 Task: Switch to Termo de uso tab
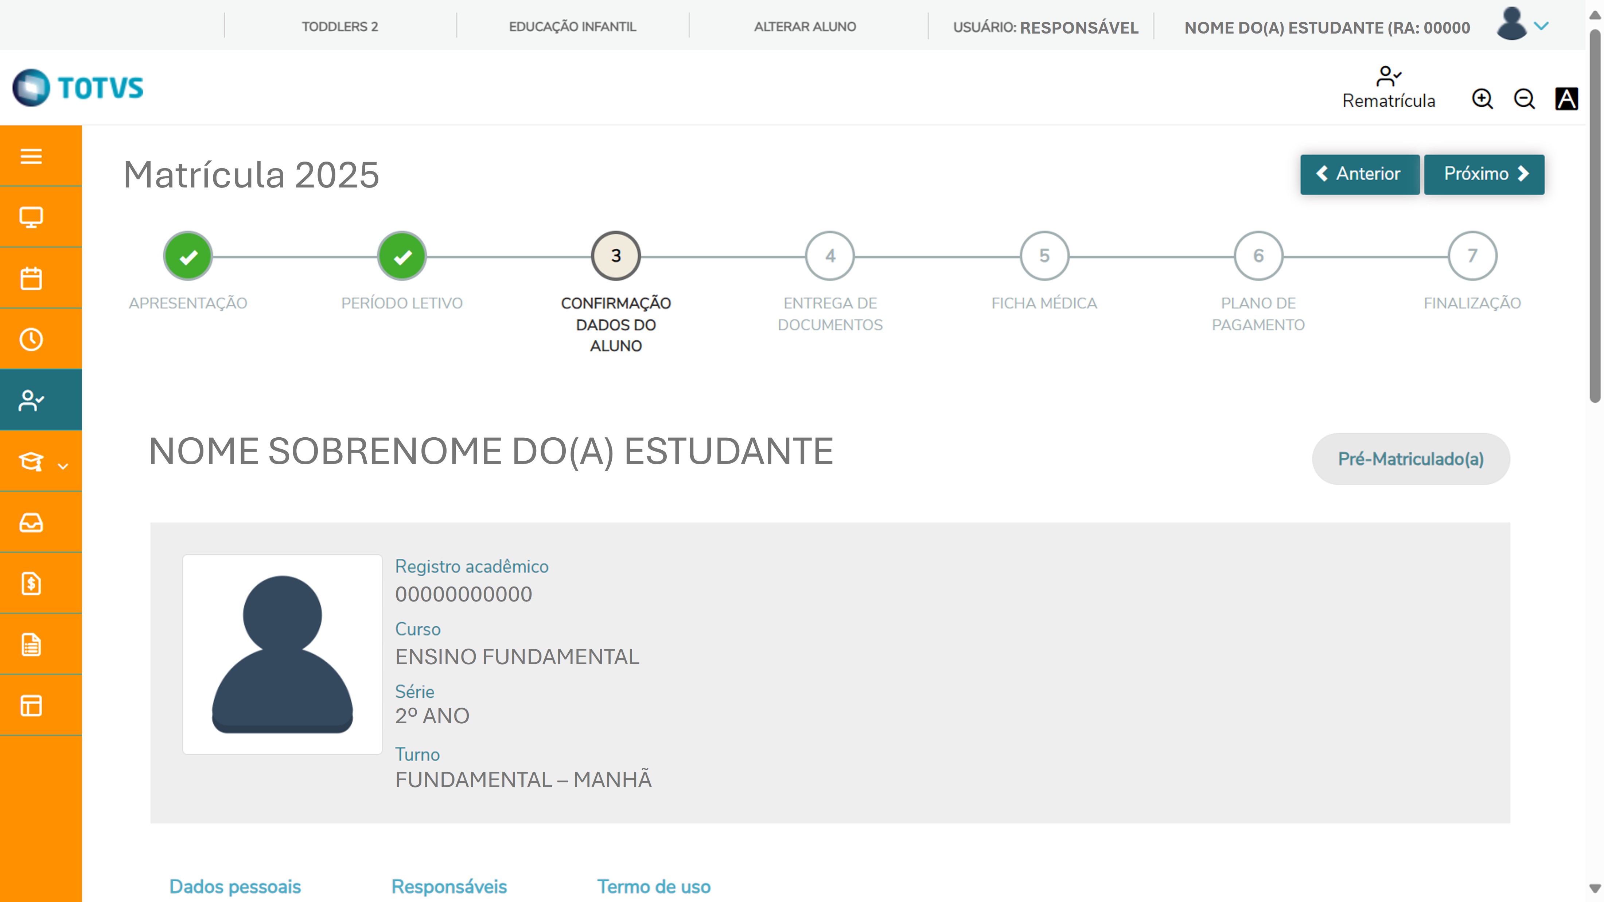pyautogui.click(x=653, y=886)
